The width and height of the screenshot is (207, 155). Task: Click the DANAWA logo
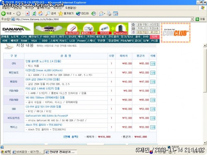[16, 29]
